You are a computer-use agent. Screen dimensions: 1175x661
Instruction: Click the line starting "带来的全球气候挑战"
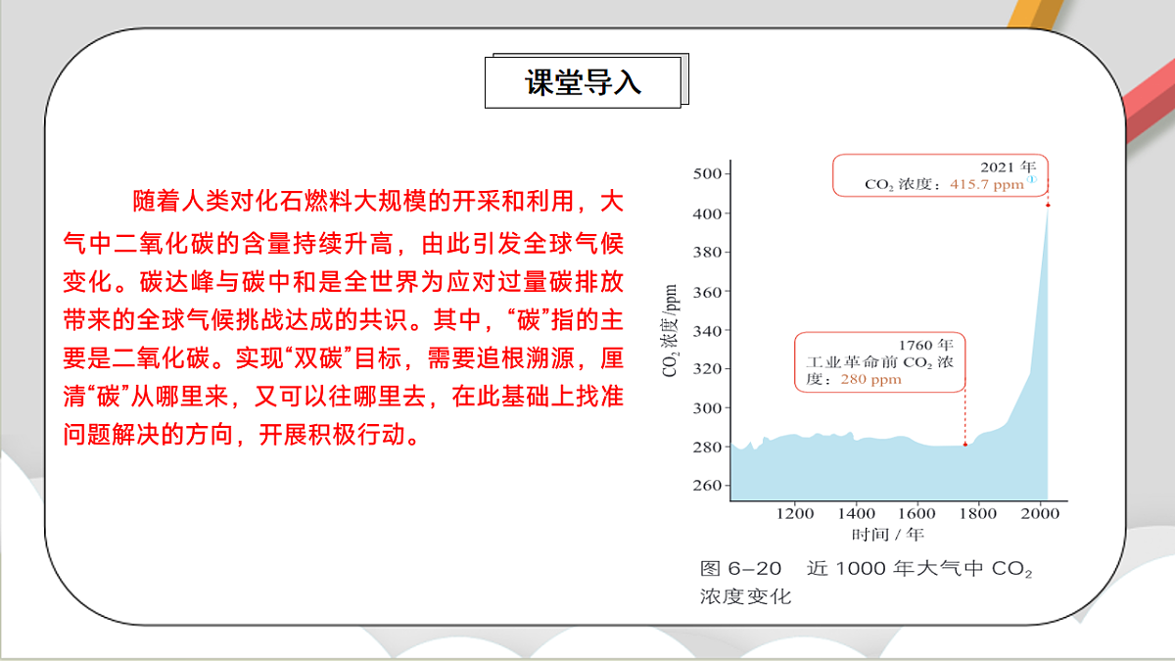[x=343, y=318]
